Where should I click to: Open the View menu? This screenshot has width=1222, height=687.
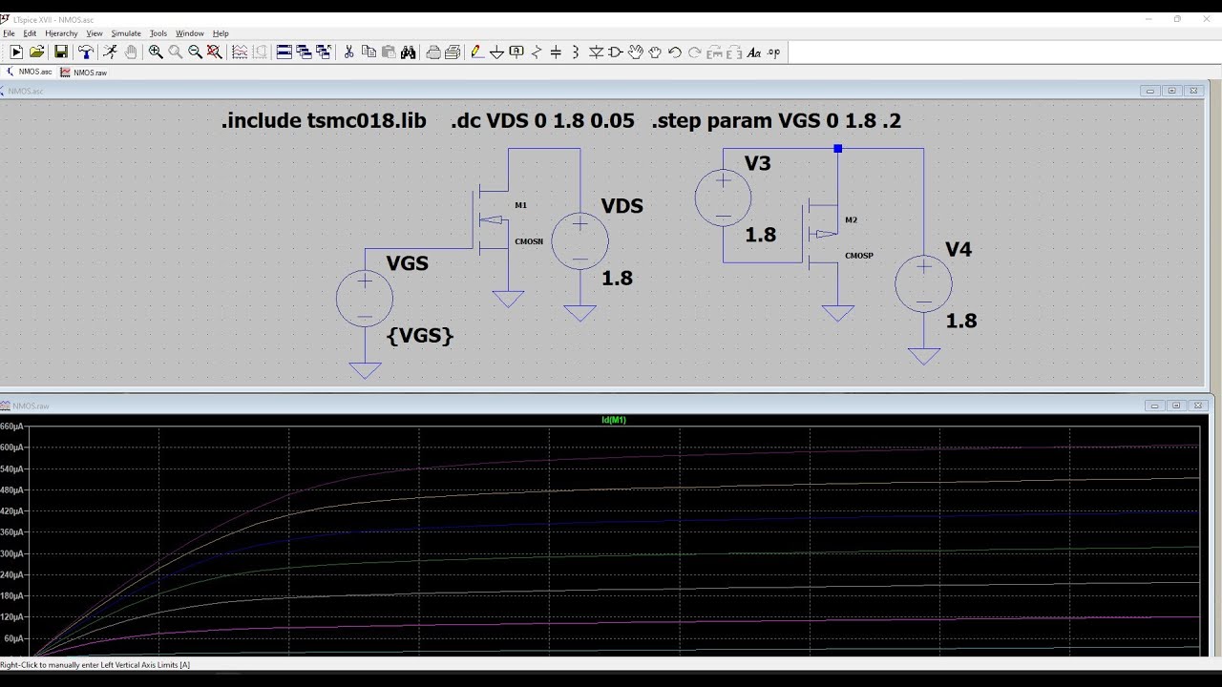click(x=95, y=33)
